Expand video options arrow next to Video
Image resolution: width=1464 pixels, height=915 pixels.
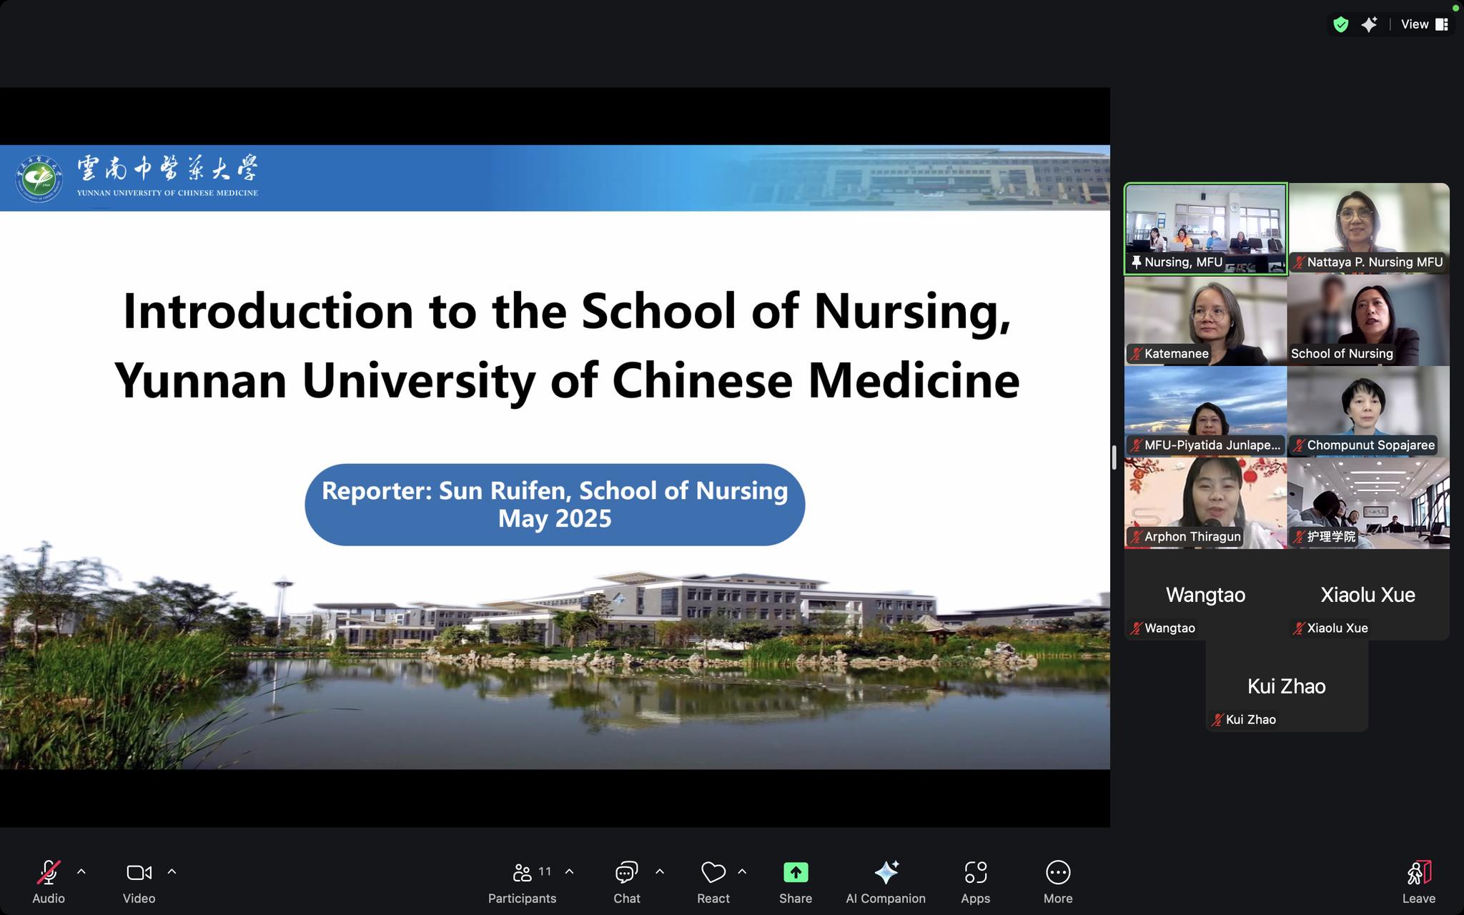(x=172, y=871)
